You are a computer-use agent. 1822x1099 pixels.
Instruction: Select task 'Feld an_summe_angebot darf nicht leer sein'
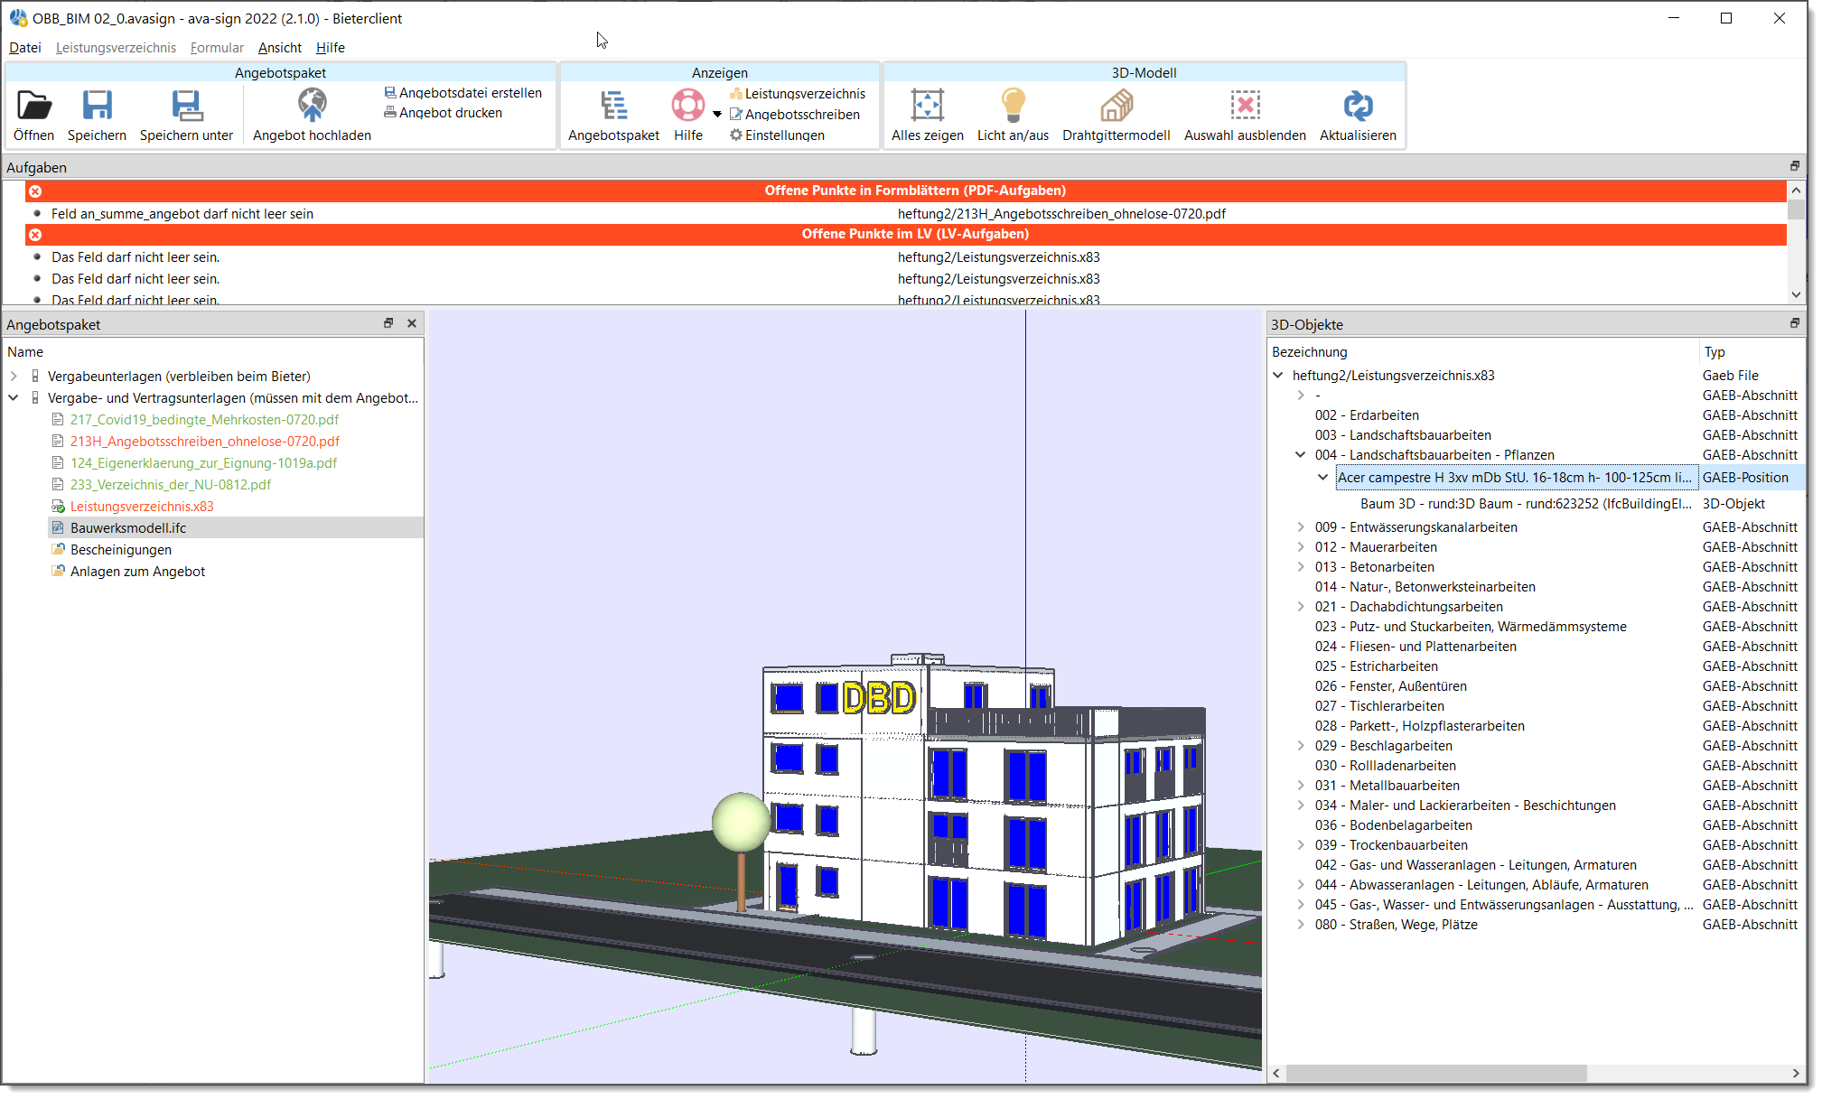click(182, 214)
